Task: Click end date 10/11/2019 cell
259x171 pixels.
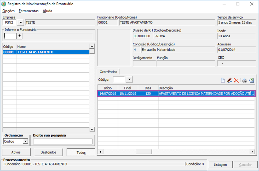Action: [x=128, y=93]
